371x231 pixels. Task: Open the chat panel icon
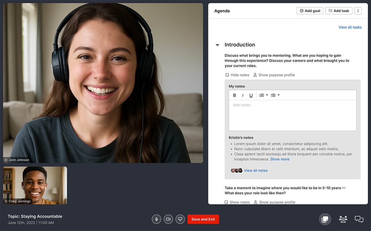point(359,219)
